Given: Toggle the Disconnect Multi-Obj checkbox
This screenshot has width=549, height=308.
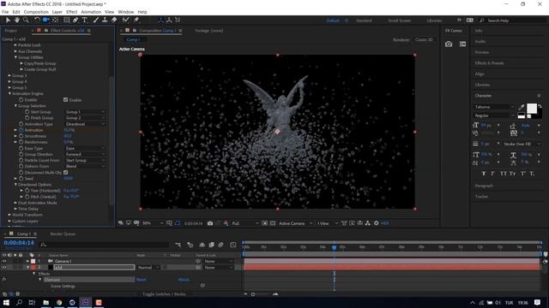Looking at the screenshot, I should [x=65, y=172].
